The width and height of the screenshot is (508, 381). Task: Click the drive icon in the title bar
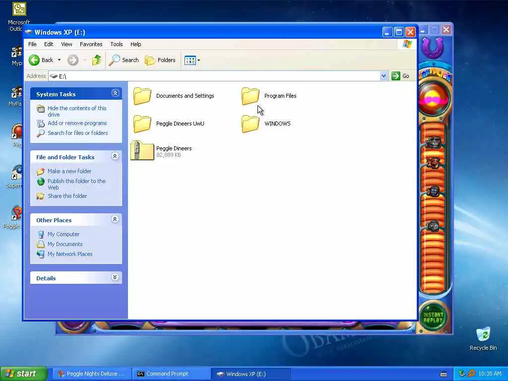point(28,32)
